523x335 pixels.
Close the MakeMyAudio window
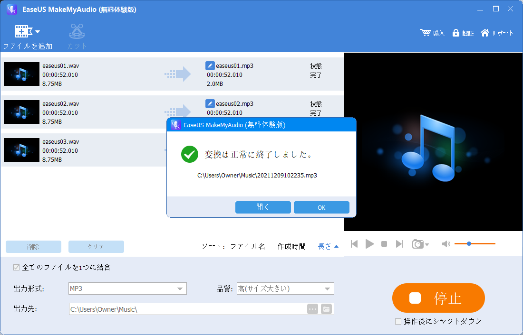(x=510, y=9)
